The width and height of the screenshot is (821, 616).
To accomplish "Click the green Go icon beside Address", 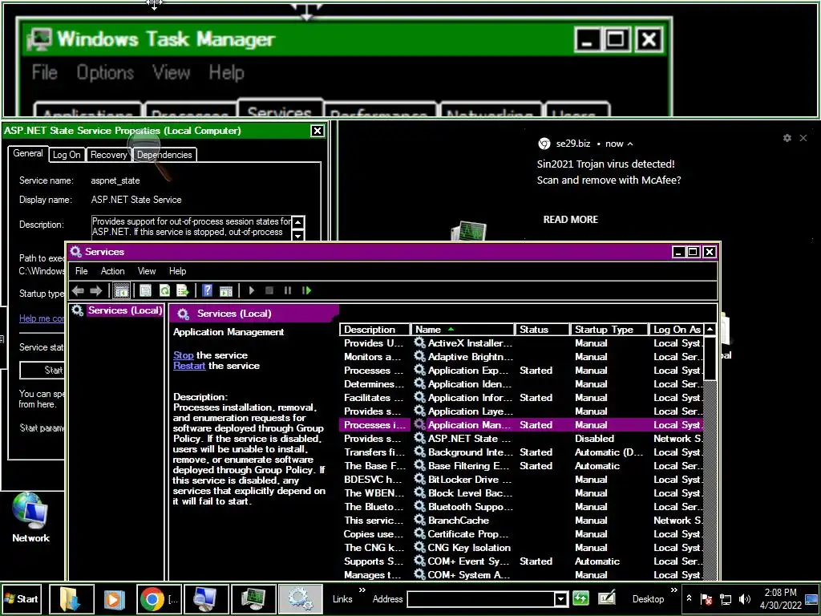I will tap(580, 598).
